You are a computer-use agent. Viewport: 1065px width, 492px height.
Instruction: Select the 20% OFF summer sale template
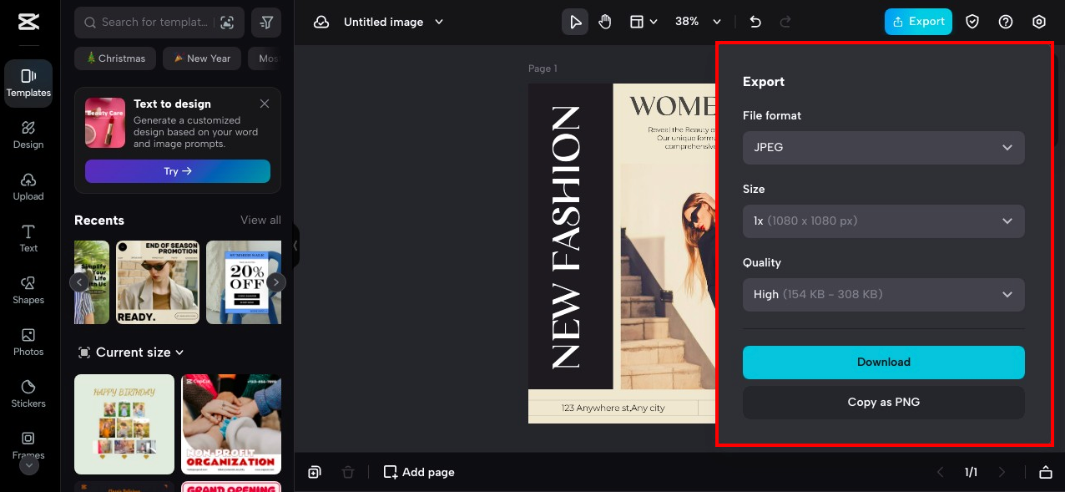click(x=244, y=282)
